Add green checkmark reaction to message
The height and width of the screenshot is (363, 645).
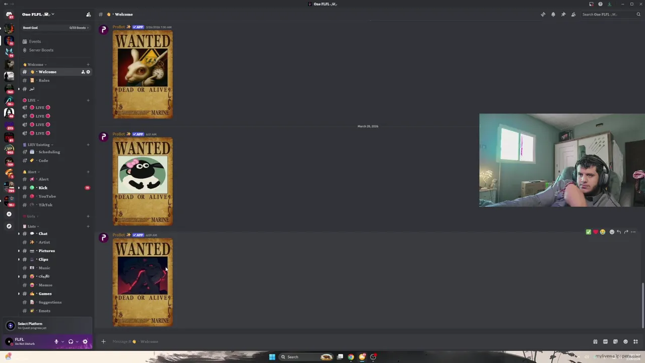click(588, 232)
